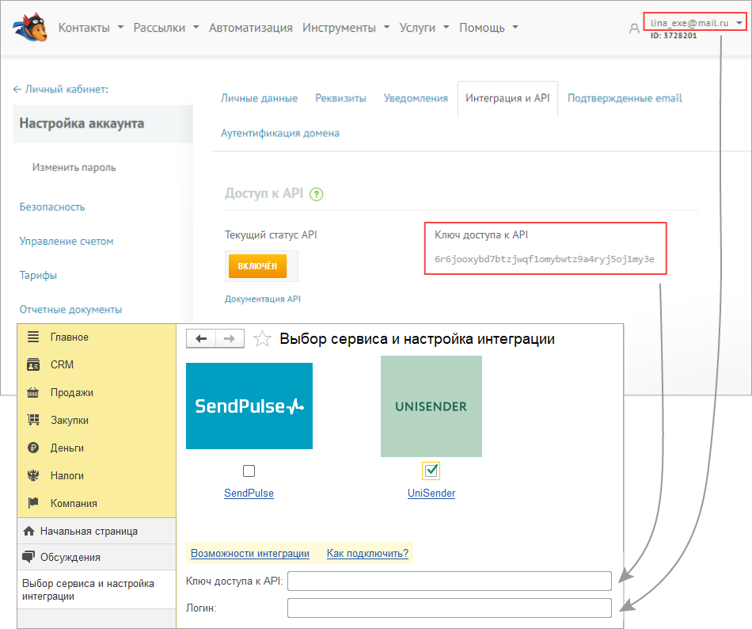The image size is (752, 629).
Task: Add page to favorites with star icon
Action: tap(262, 339)
